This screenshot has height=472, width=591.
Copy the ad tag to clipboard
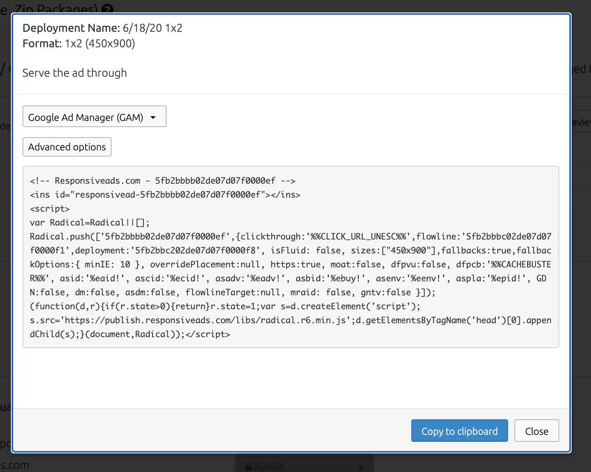pyautogui.click(x=459, y=431)
